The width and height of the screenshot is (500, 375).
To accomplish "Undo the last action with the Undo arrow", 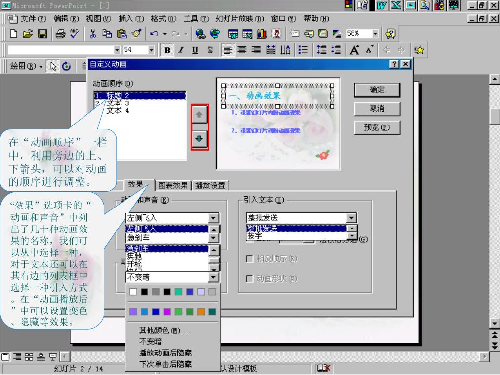I will [154, 34].
